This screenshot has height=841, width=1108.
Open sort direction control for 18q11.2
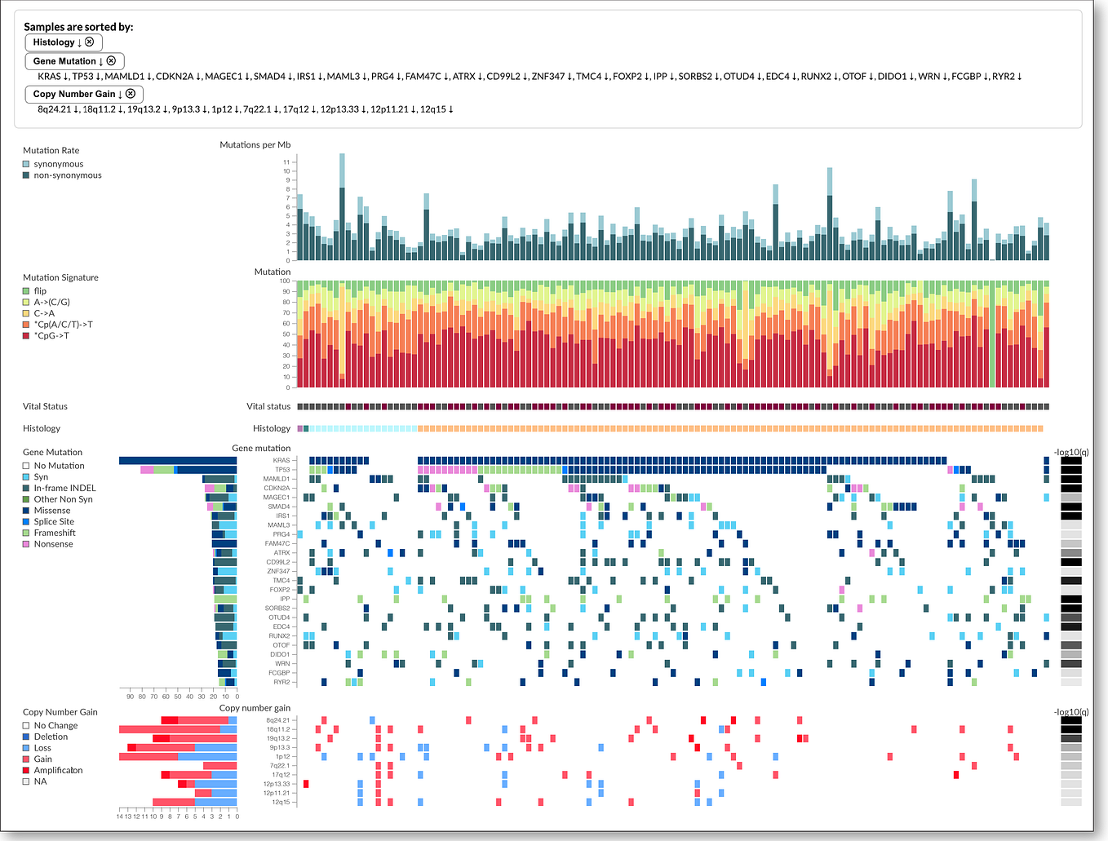(120, 108)
